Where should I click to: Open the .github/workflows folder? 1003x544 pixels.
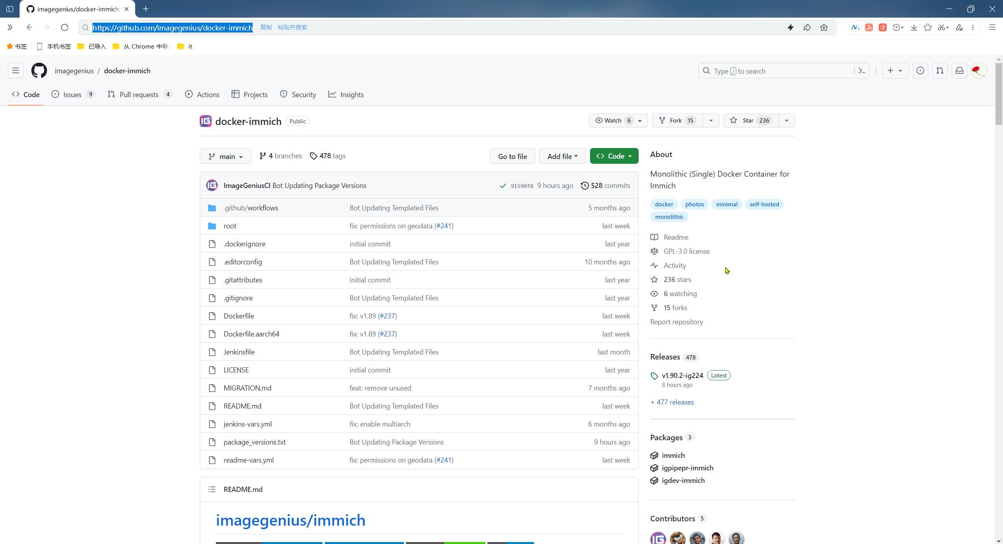tap(251, 208)
